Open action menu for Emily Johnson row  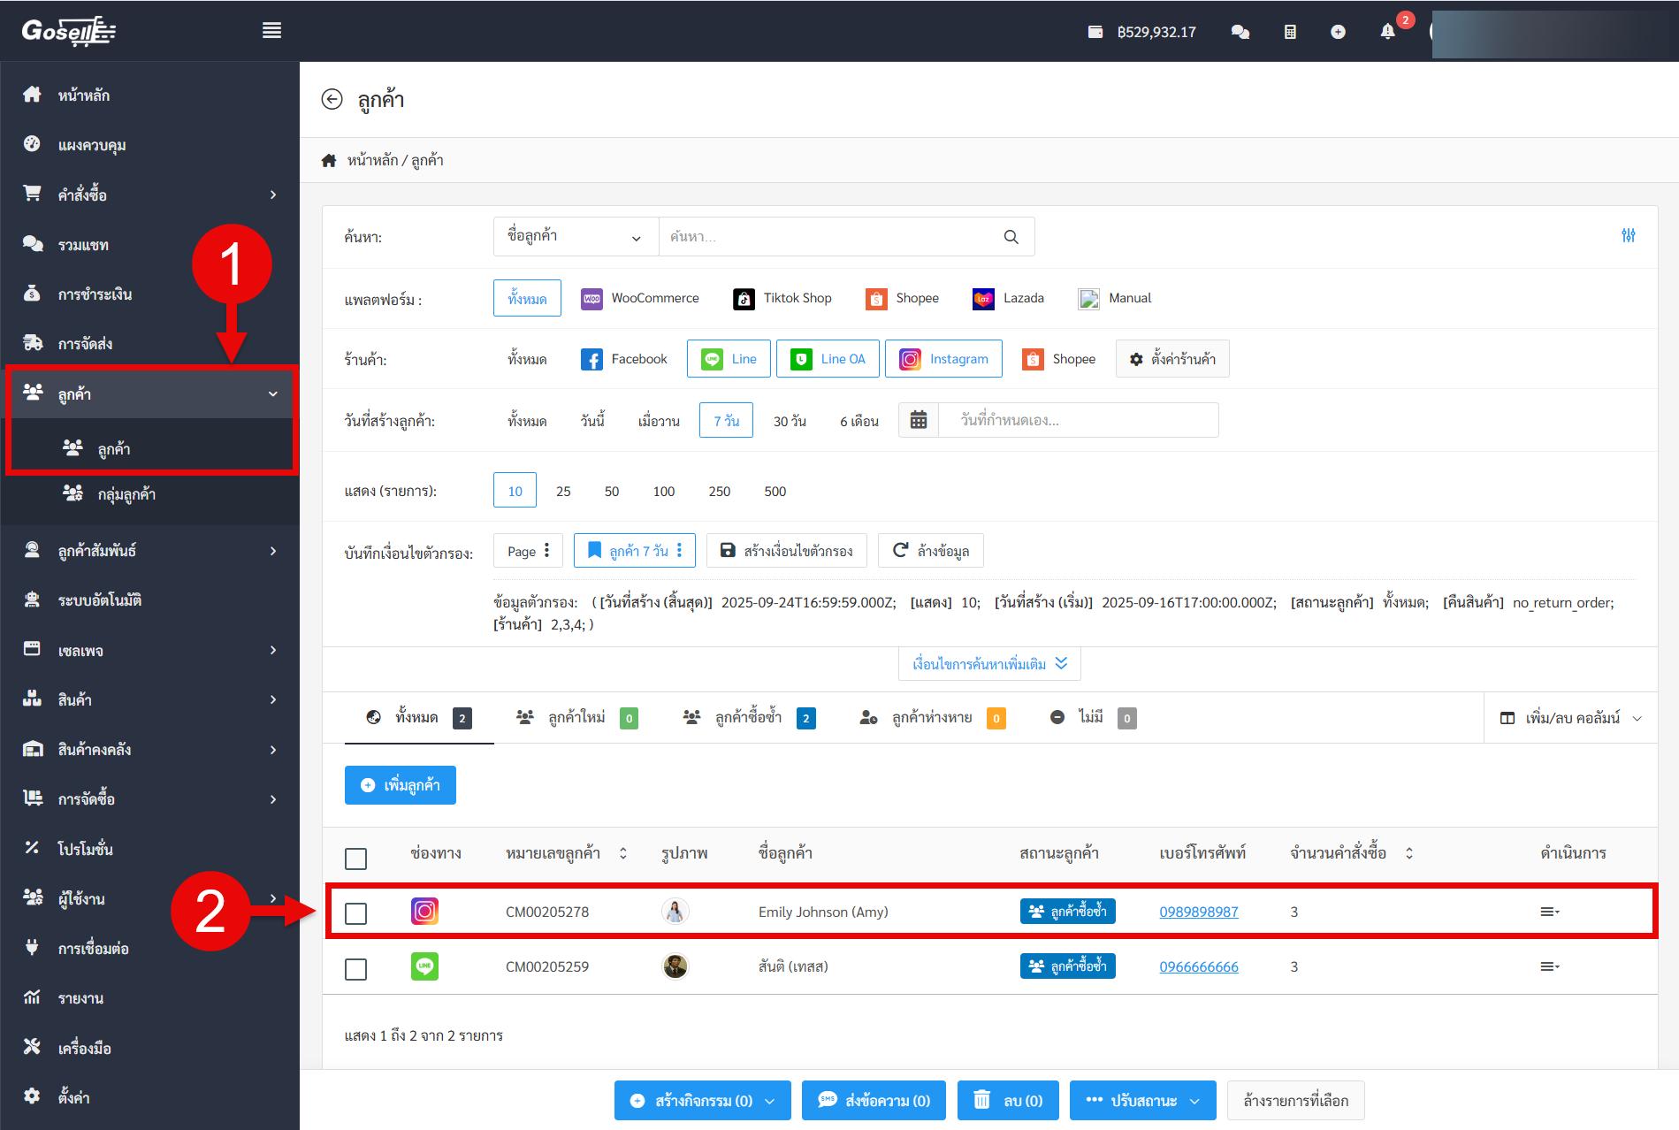coord(1549,912)
